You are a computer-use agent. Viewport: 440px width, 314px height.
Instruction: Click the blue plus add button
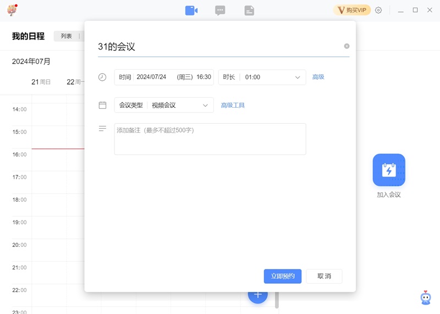click(x=257, y=295)
